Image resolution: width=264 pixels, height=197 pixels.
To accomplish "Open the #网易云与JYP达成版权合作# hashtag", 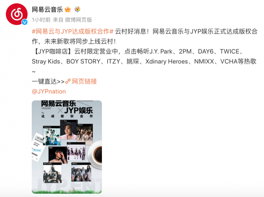I will pos(73,31).
